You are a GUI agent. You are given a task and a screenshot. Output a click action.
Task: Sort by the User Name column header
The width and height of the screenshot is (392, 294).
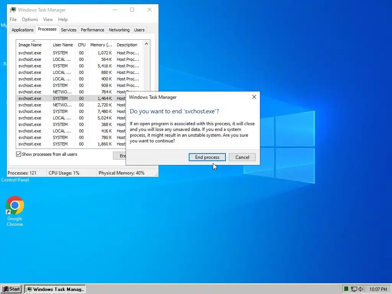click(63, 44)
